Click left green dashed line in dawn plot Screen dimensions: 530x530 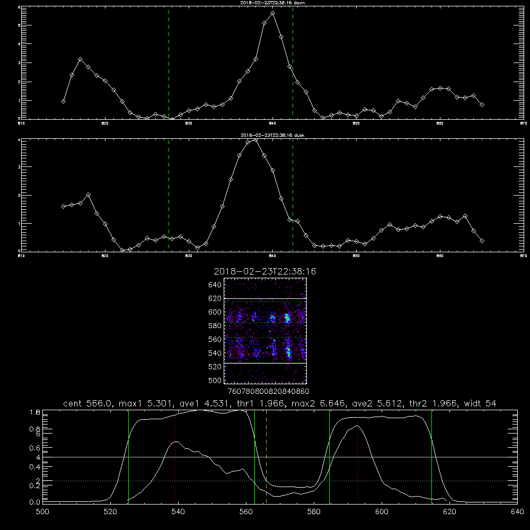coord(169,63)
